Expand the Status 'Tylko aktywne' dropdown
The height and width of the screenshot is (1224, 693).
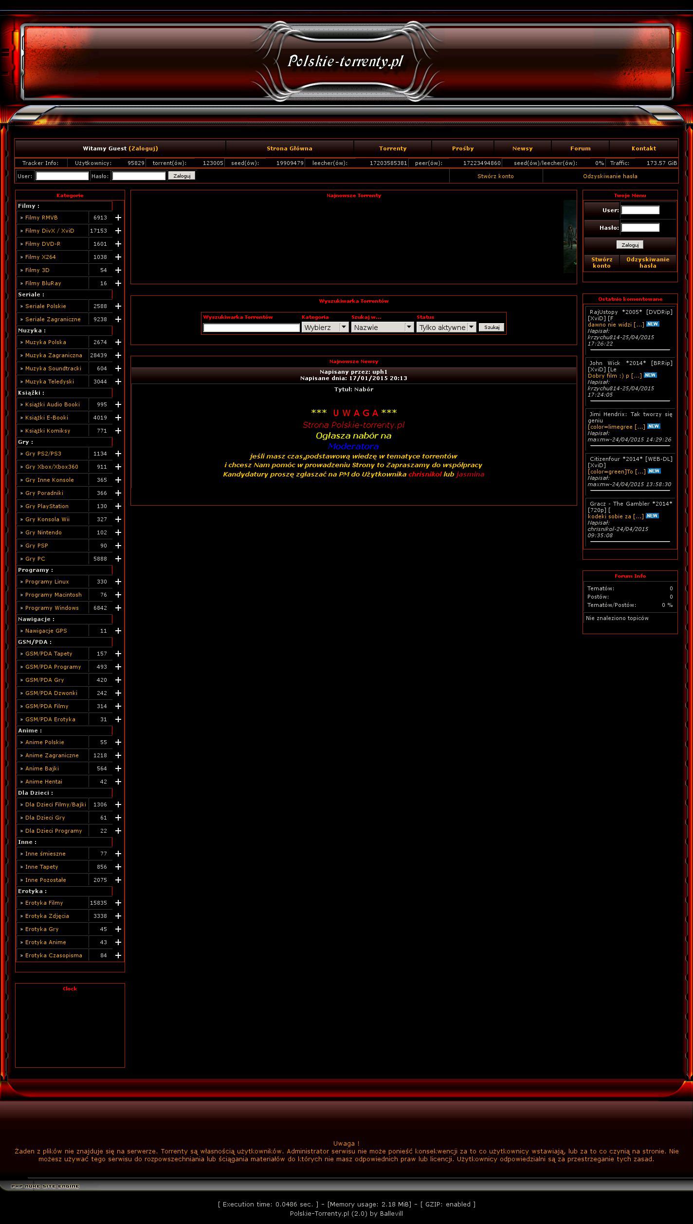tap(446, 328)
